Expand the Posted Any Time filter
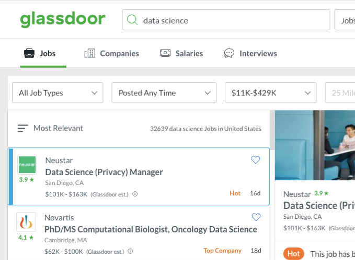The image size is (355, 260). coord(164,93)
